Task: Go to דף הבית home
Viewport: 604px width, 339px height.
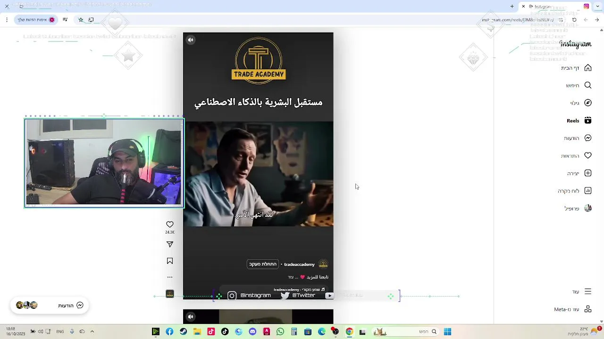Action: [x=576, y=68]
